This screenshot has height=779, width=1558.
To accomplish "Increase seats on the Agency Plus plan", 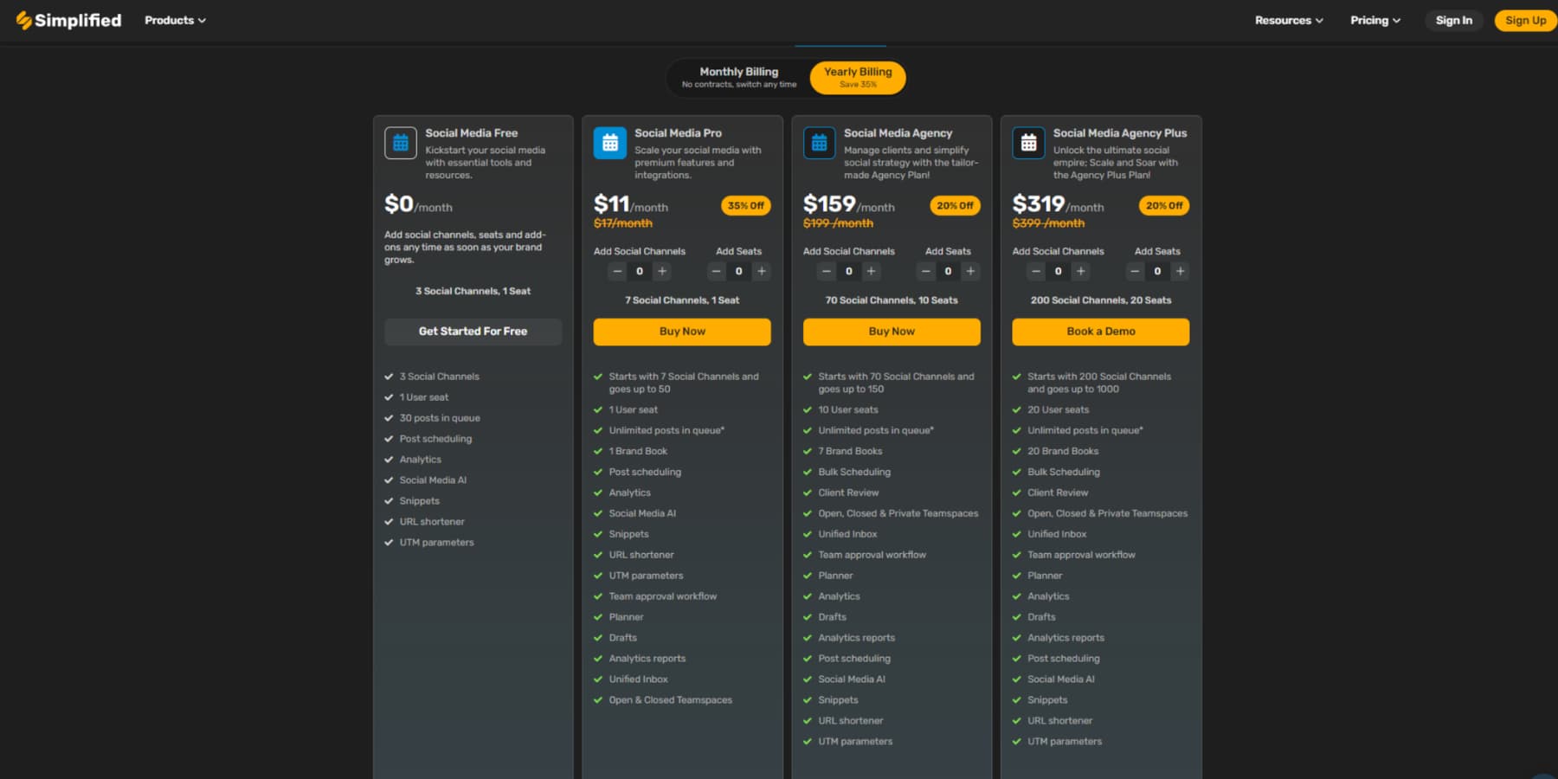I will tap(1180, 271).
